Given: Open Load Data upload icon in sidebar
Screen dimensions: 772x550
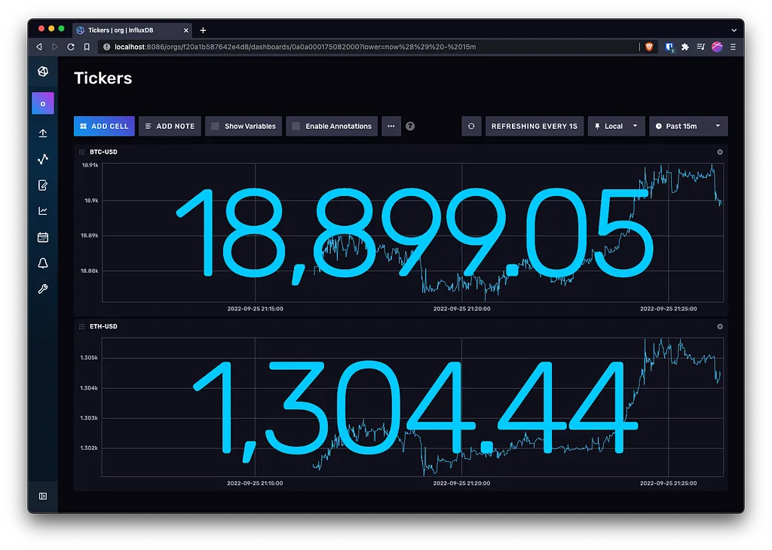Looking at the screenshot, I should pyautogui.click(x=43, y=133).
